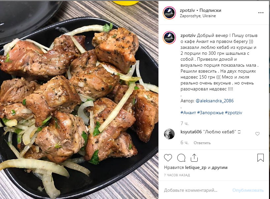Toggle the Подписки following button

[210, 10]
